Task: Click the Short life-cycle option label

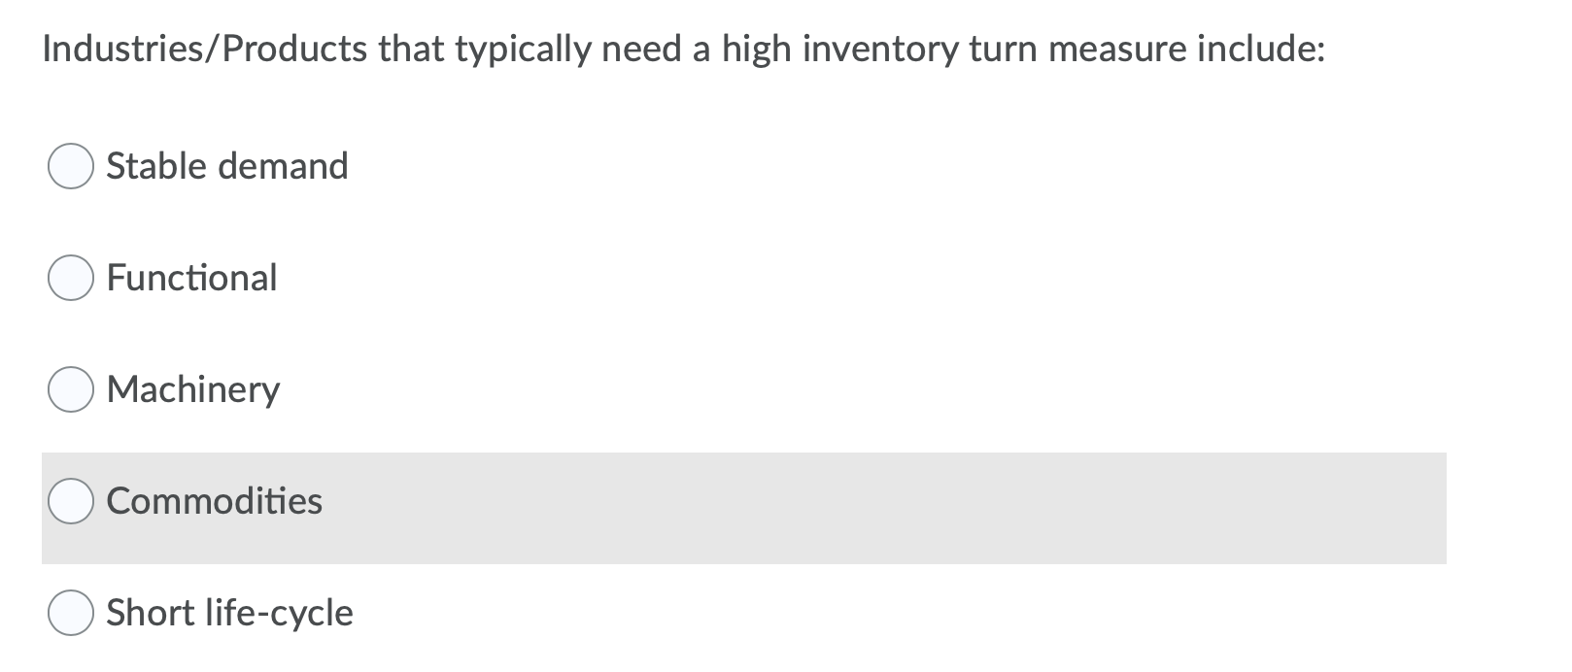Action: [x=229, y=614]
